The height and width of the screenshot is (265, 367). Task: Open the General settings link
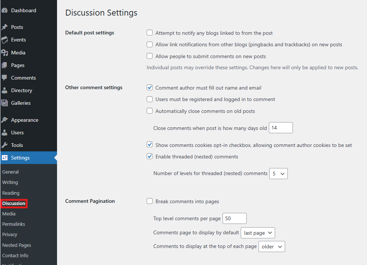pos(10,172)
